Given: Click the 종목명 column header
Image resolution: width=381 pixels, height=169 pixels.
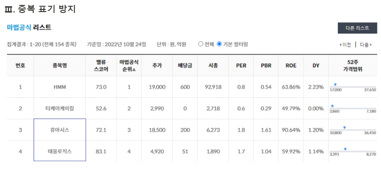Looking at the screenshot, I should [60, 66].
